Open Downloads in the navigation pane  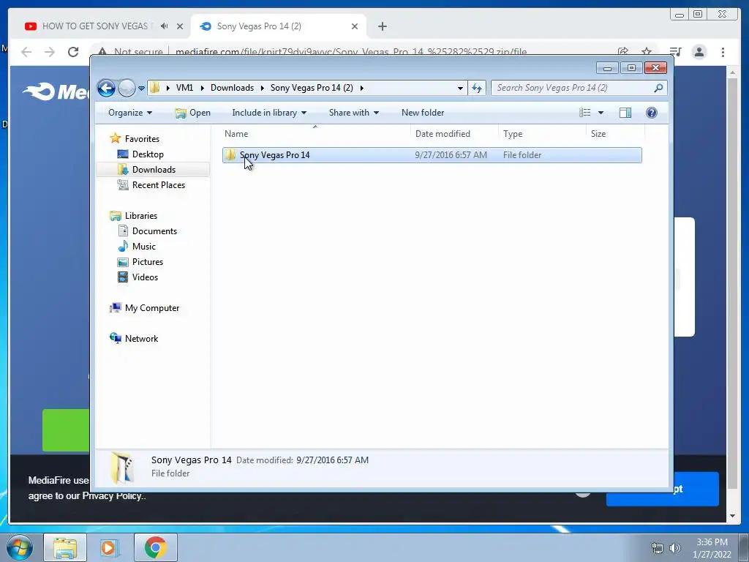[x=154, y=170]
